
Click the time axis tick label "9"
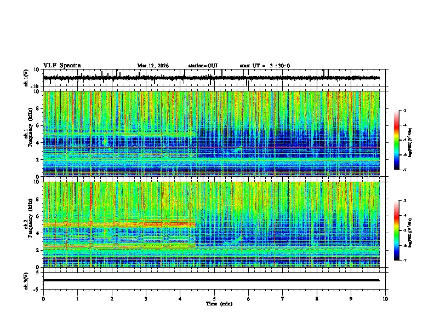(x=351, y=299)
